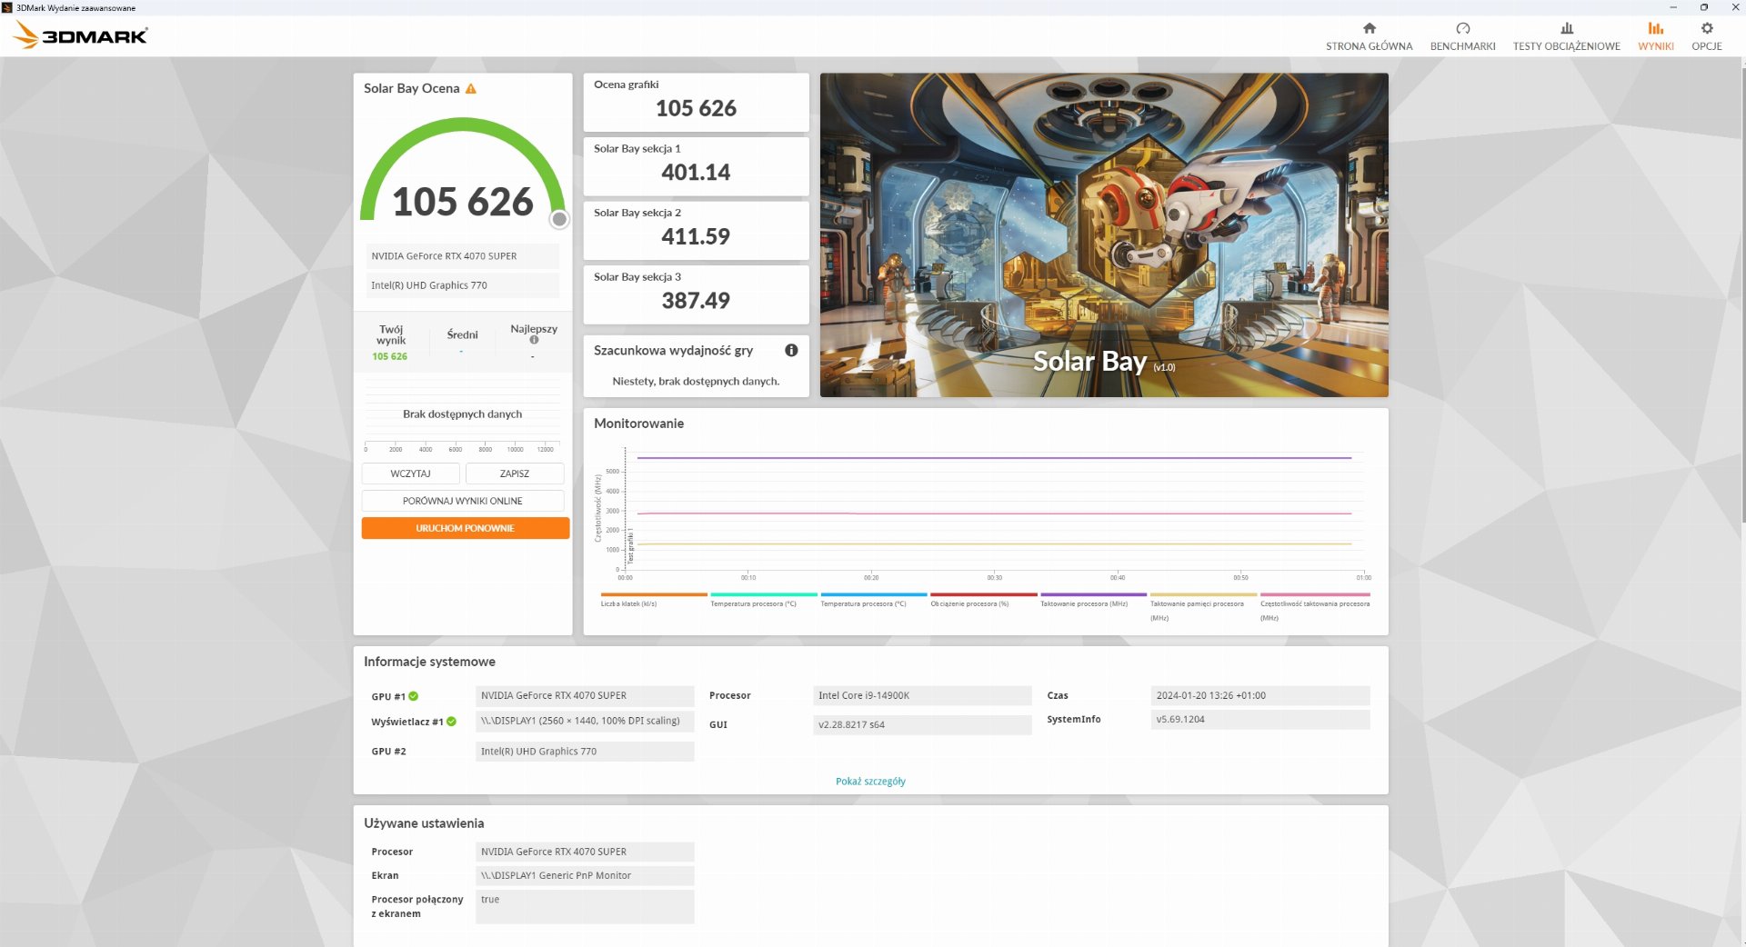Toggle the Obciążenie procesora (%) legend item

coord(983,600)
